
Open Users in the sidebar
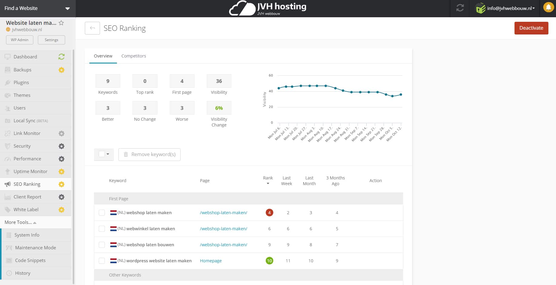pos(19,108)
